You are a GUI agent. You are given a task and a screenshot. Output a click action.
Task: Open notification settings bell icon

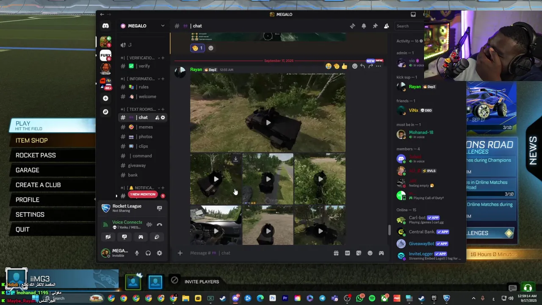pos(364,26)
